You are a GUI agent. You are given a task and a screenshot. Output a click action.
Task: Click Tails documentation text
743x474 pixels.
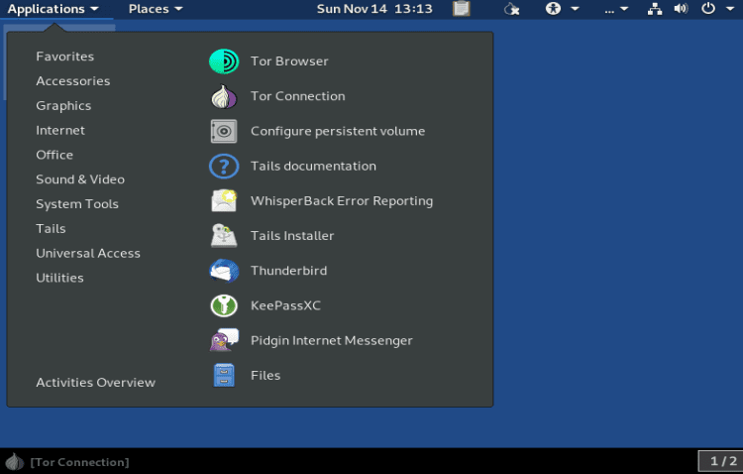tap(313, 166)
